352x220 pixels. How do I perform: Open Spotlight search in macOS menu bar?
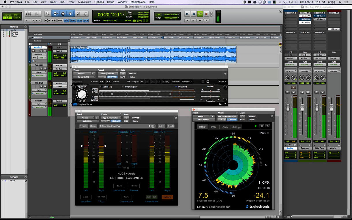click(340, 2)
